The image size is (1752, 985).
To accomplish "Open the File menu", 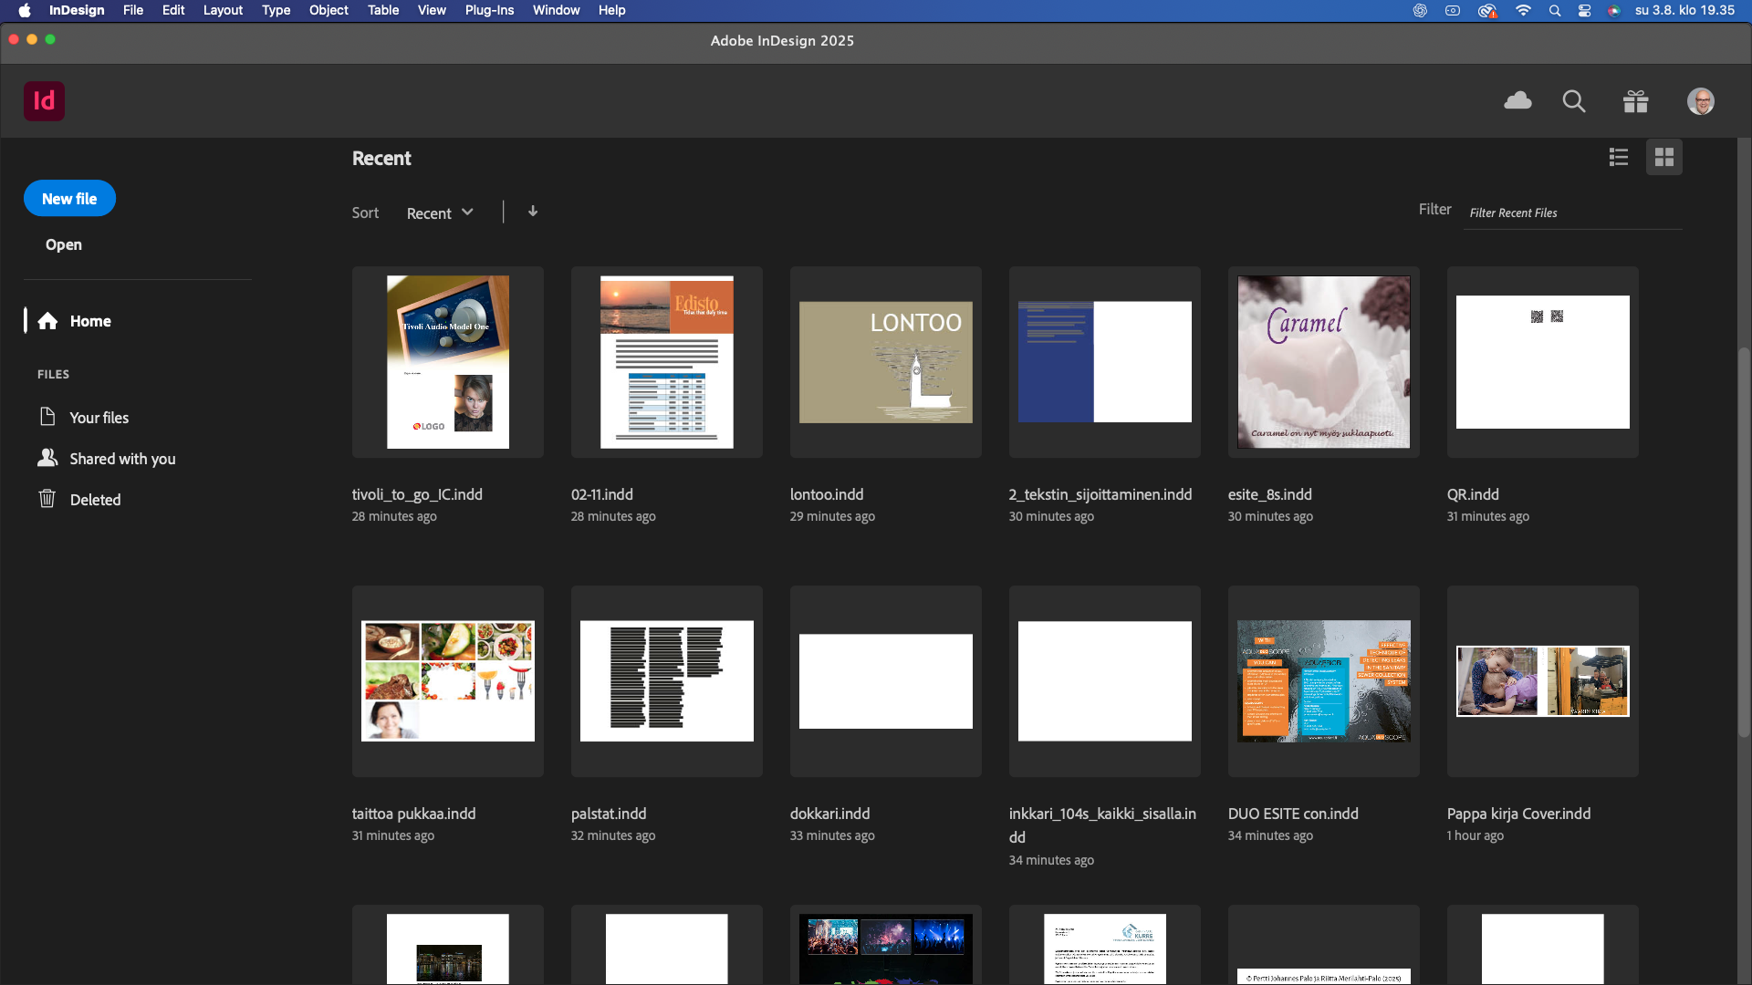I will tap(133, 10).
